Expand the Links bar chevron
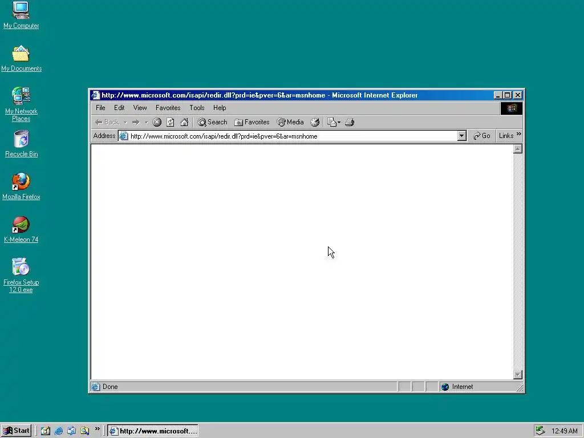Screen dimensions: 584x438 click(519, 134)
